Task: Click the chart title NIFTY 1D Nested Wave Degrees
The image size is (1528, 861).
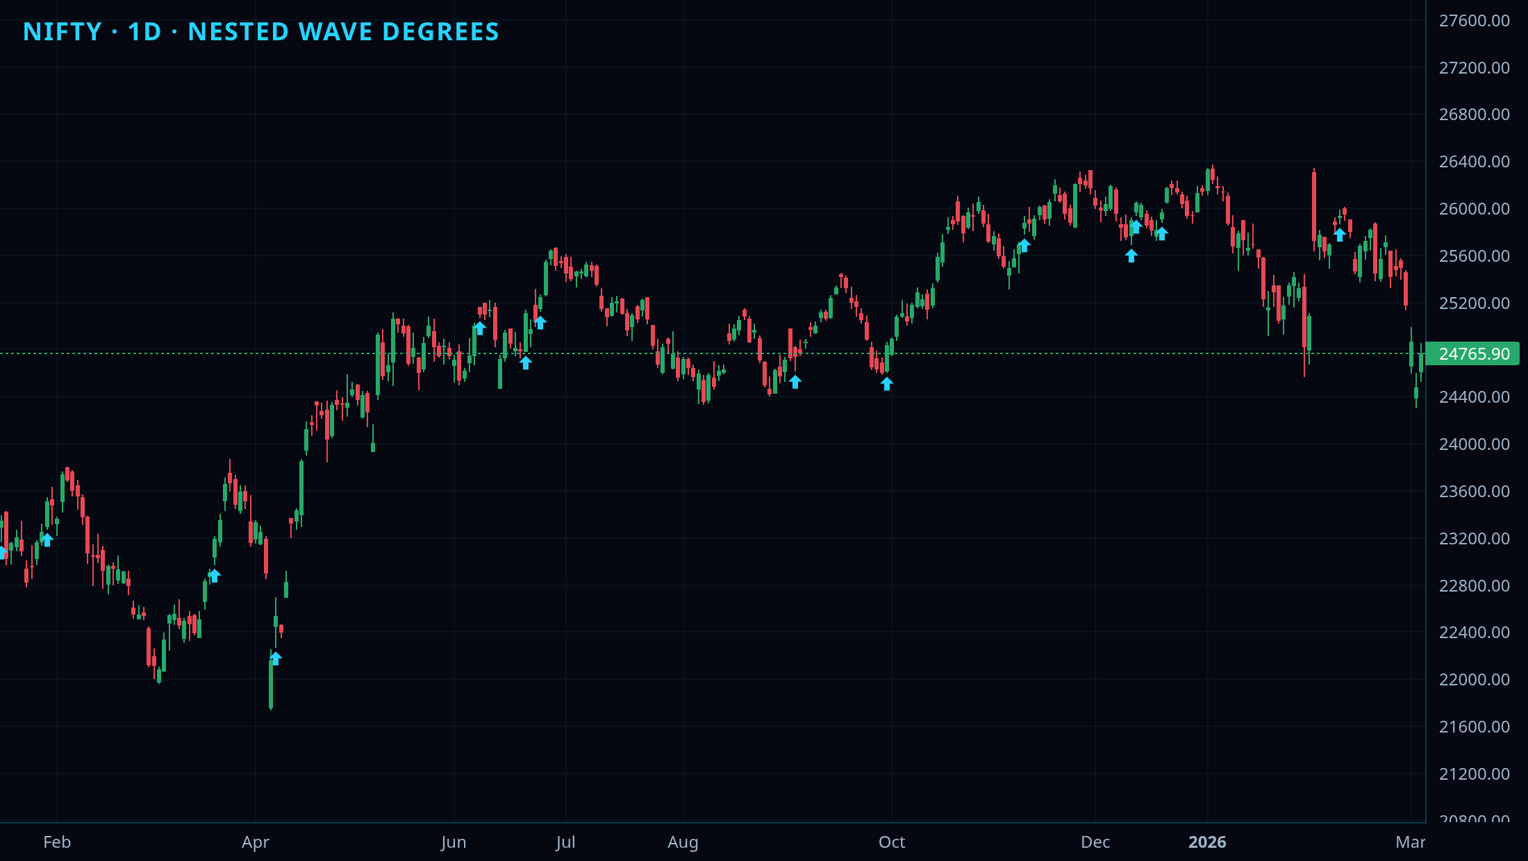Action: (261, 32)
